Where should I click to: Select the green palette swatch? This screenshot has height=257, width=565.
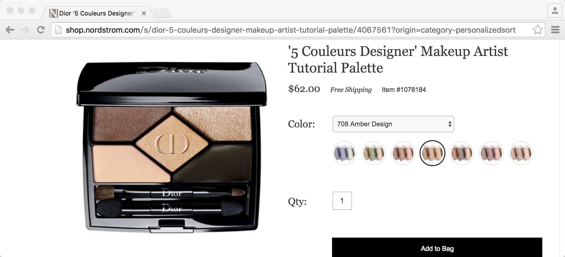click(x=374, y=153)
